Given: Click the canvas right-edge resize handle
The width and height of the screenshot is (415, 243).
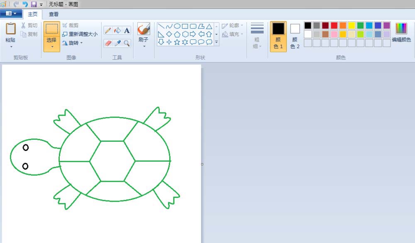Looking at the screenshot, I should (x=202, y=164).
